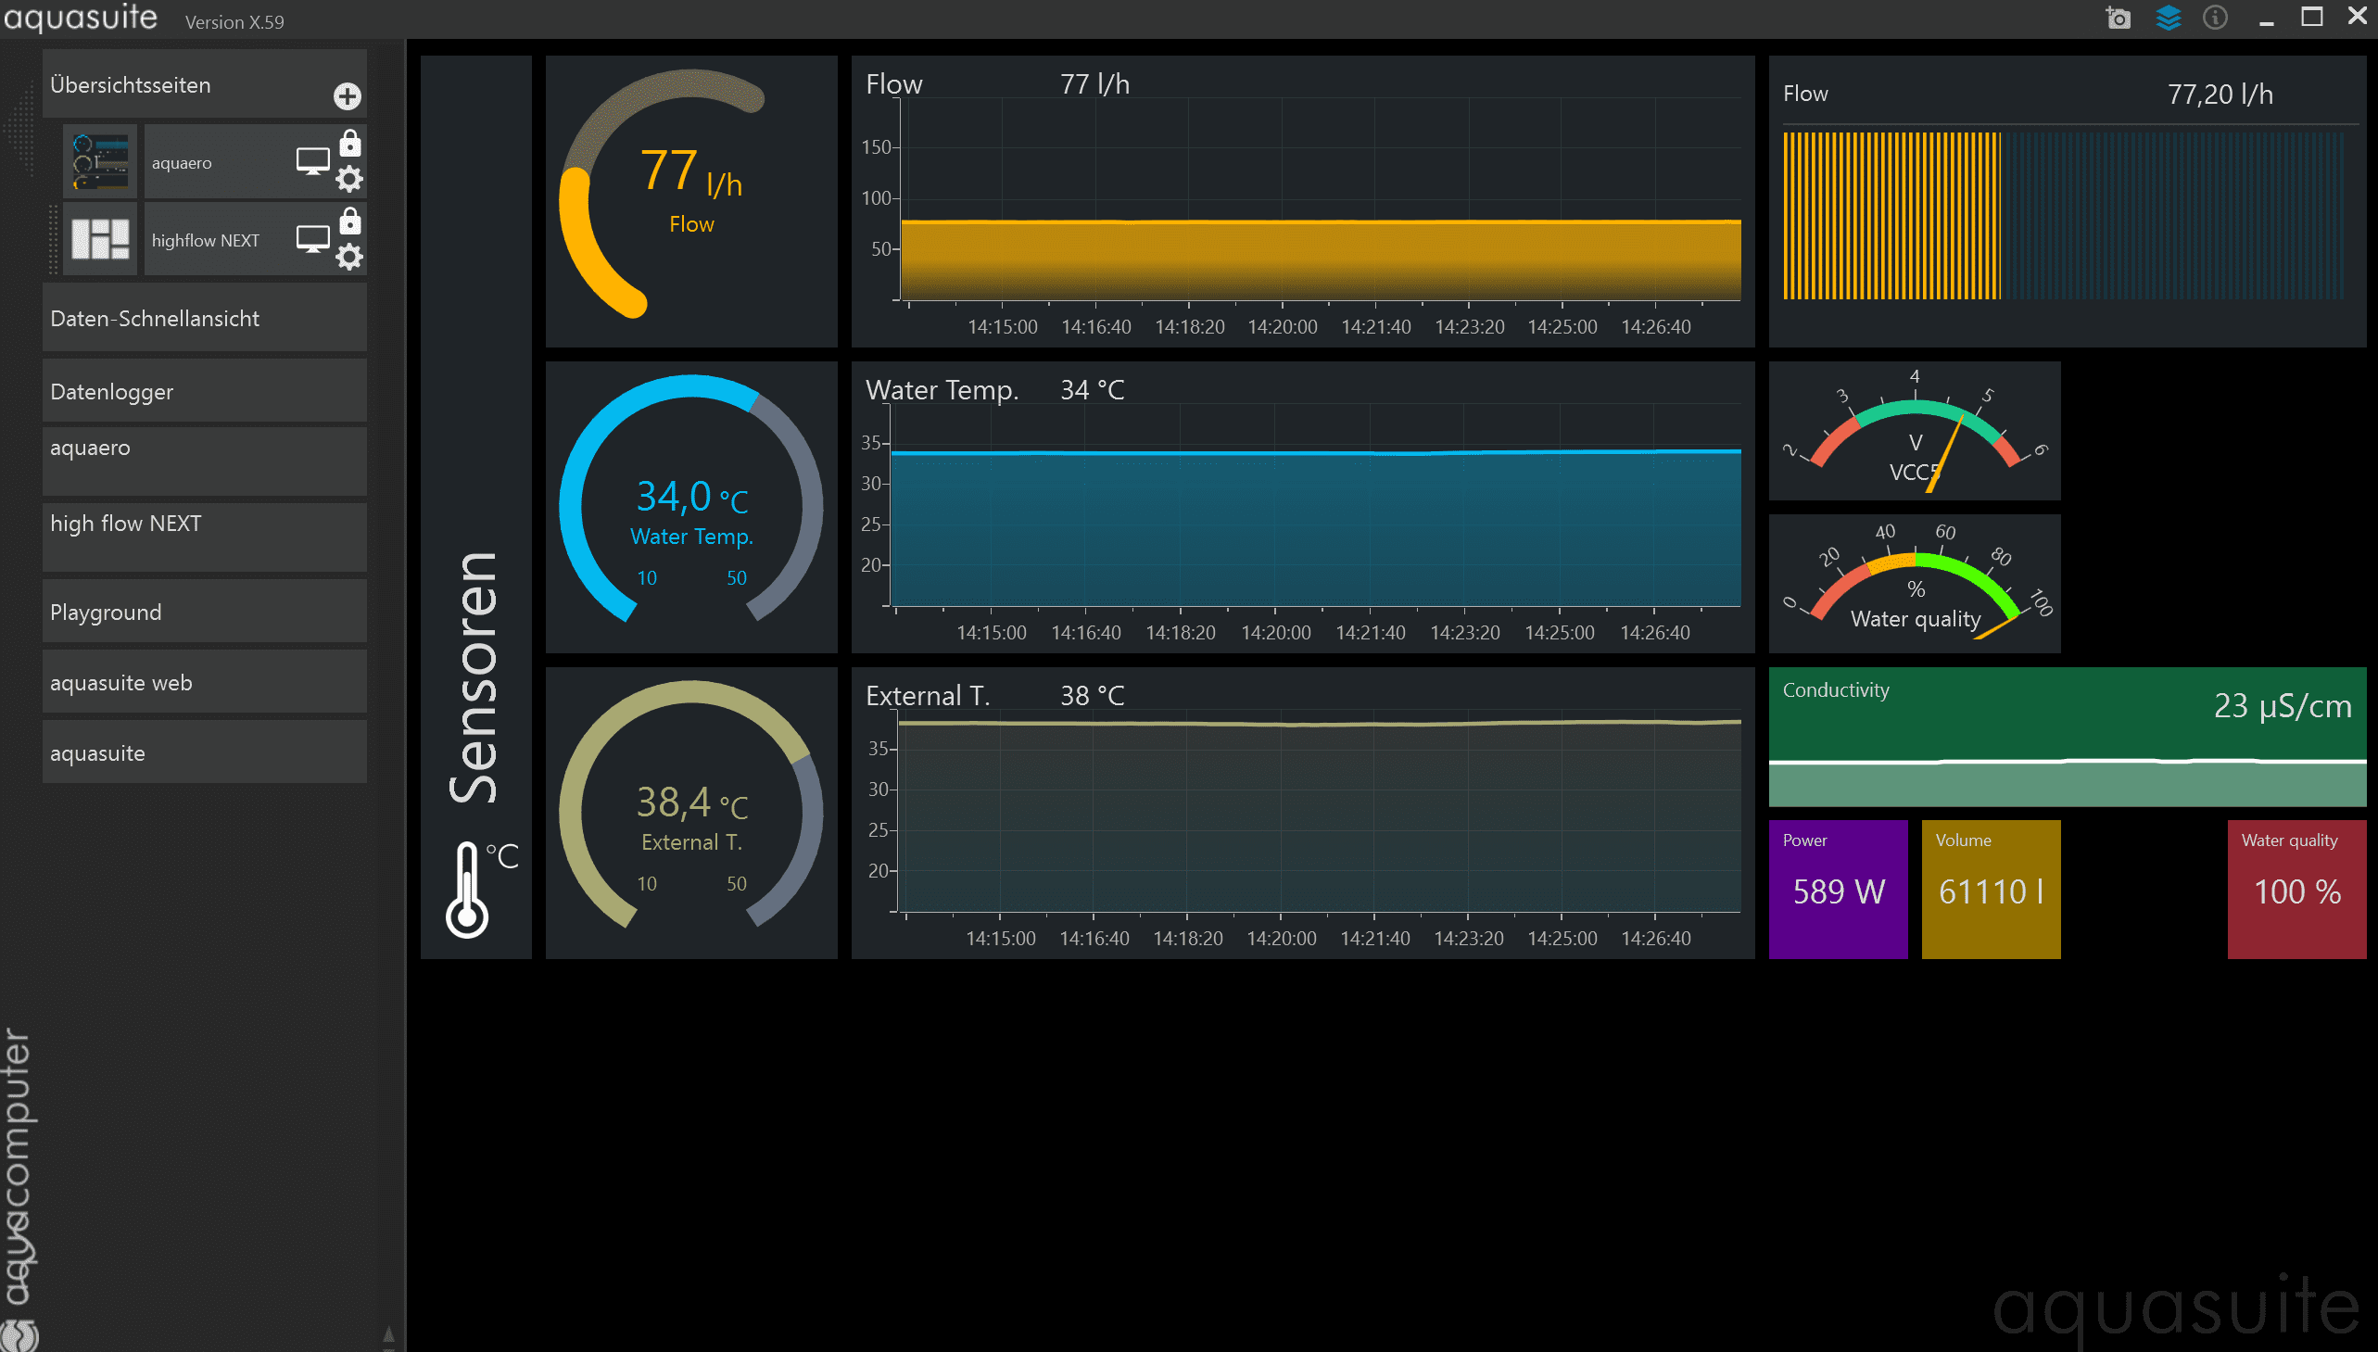
Task: Click the purple Power 589 W tile
Action: [1838, 889]
